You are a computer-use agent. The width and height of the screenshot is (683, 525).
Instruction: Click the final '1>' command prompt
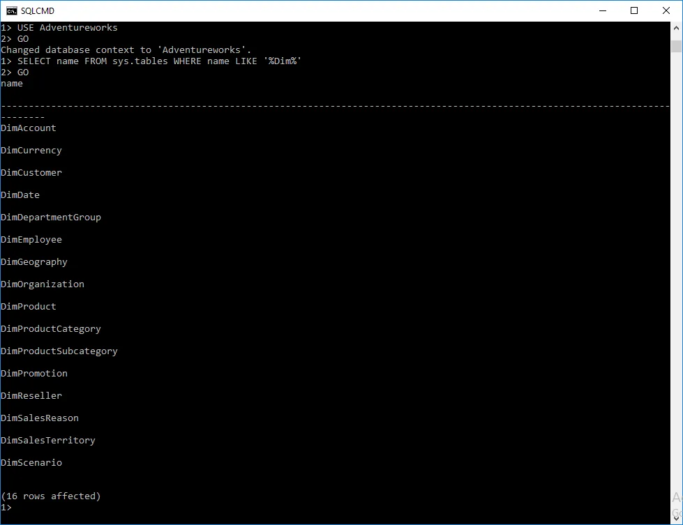pos(6,508)
